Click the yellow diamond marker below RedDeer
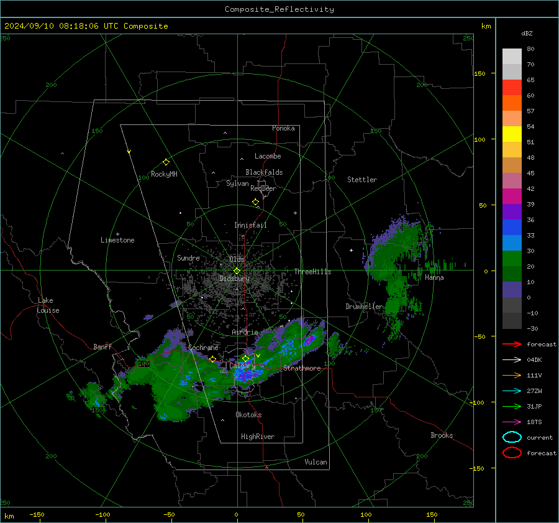The image size is (559, 523). tap(255, 201)
